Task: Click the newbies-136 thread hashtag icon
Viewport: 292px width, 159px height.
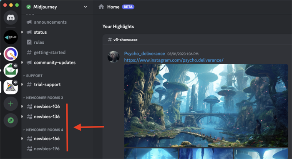Action: (29, 117)
